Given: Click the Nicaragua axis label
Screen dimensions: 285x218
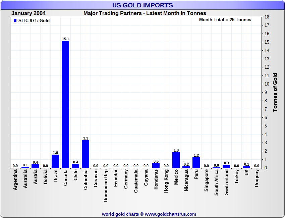Looking at the screenshot, I should coord(186,180).
